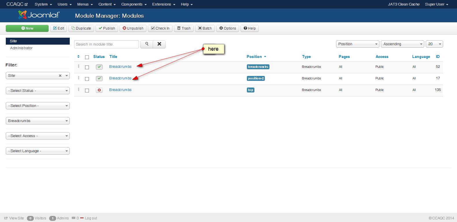Open the Options toolbar button
The height and width of the screenshot is (222, 457).
click(228, 28)
